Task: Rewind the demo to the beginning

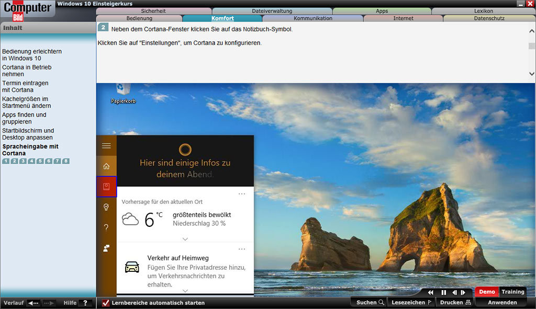Action: tap(431, 292)
